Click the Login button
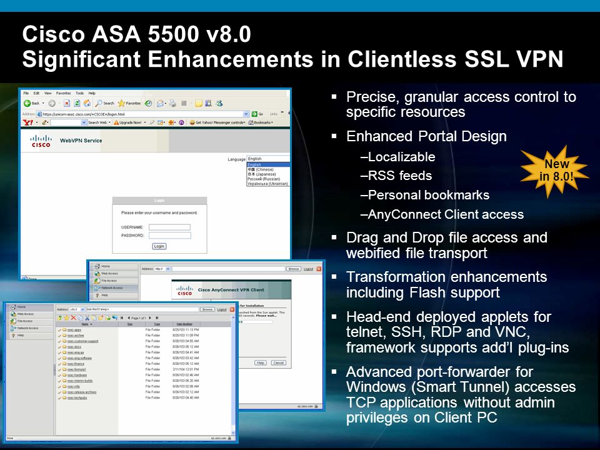 point(159,246)
